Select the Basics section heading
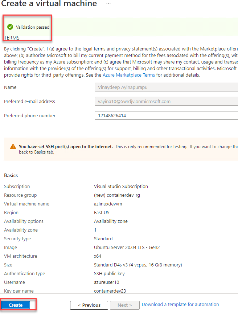This screenshot has width=238, height=318. pyautogui.click(x=11, y=175)
